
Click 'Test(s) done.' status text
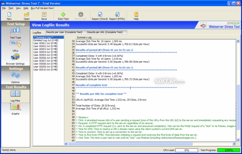point(9,150)
